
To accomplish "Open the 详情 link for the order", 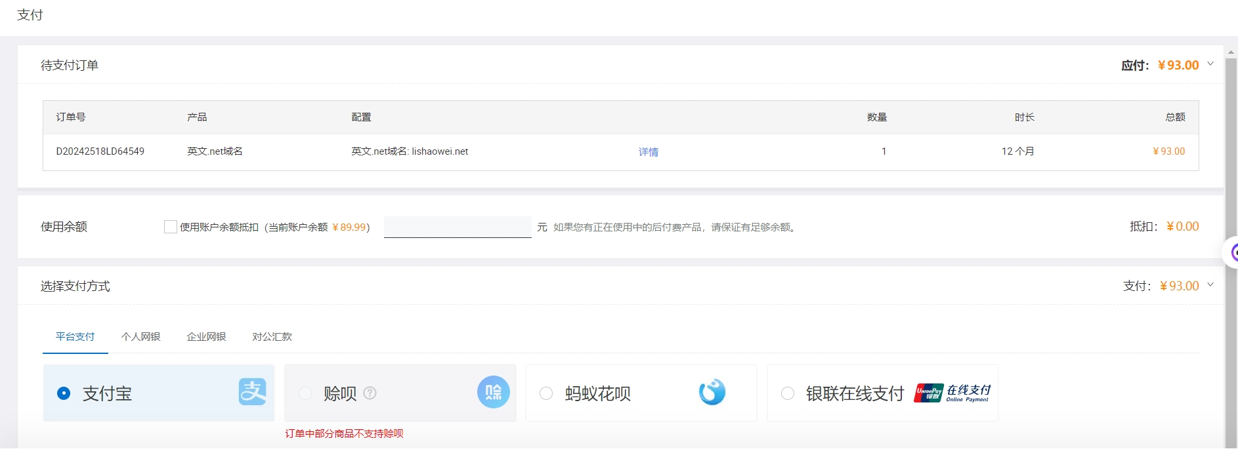I will [x=649, y=151].
